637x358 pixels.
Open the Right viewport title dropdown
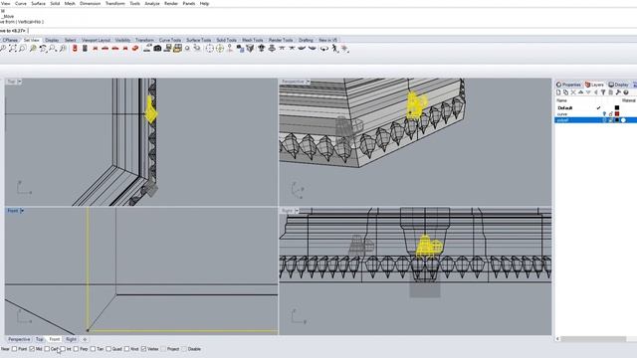(x=297, y=211)
